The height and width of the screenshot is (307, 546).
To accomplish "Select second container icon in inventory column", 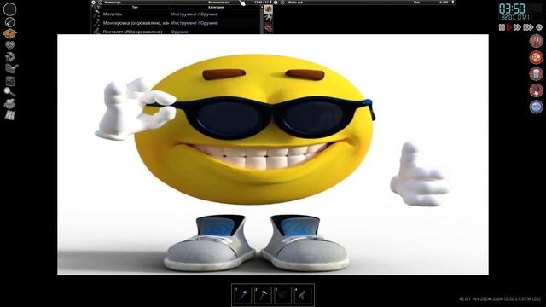I will tap(268, 18).
